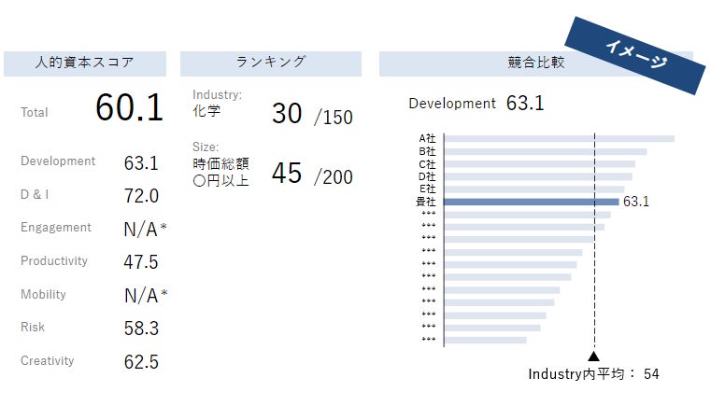The height and width of the screenshot is (406, 711).
Task: Click the イメージ banner label
Action: click(636, 55)
